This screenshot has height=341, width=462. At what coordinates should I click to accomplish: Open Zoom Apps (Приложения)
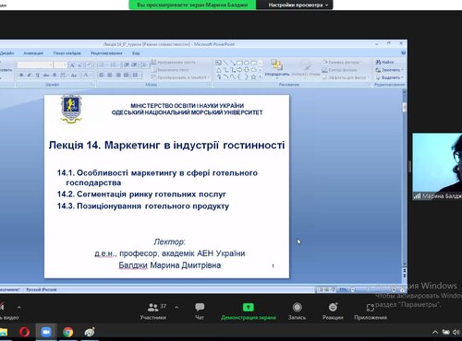click(x=371, y=312)
